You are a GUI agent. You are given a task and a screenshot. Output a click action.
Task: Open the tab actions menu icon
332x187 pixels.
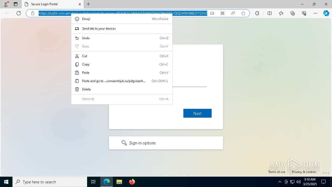click(x=16, y=4)
